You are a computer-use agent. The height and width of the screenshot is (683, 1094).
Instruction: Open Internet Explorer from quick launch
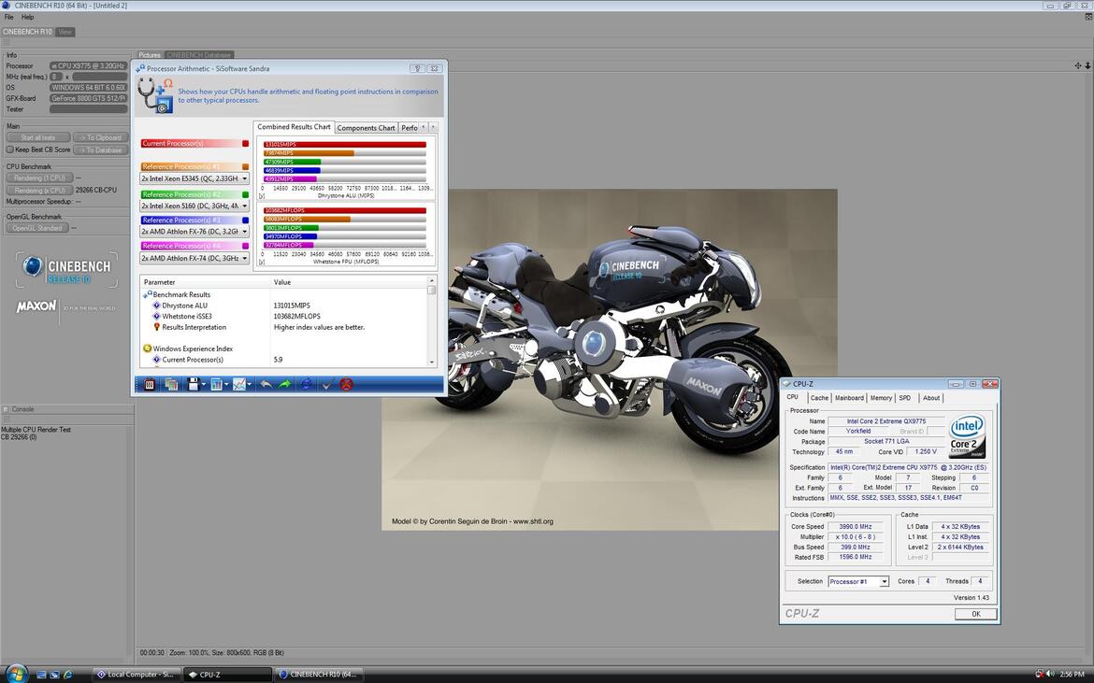click(x=67, y=674)
